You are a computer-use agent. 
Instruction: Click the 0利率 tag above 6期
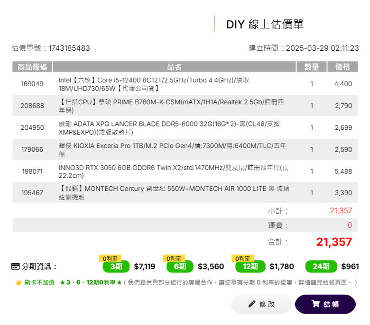(174, 258)
